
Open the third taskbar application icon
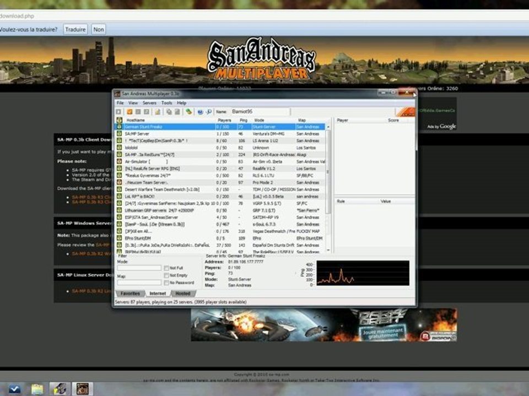coord(60,389)
